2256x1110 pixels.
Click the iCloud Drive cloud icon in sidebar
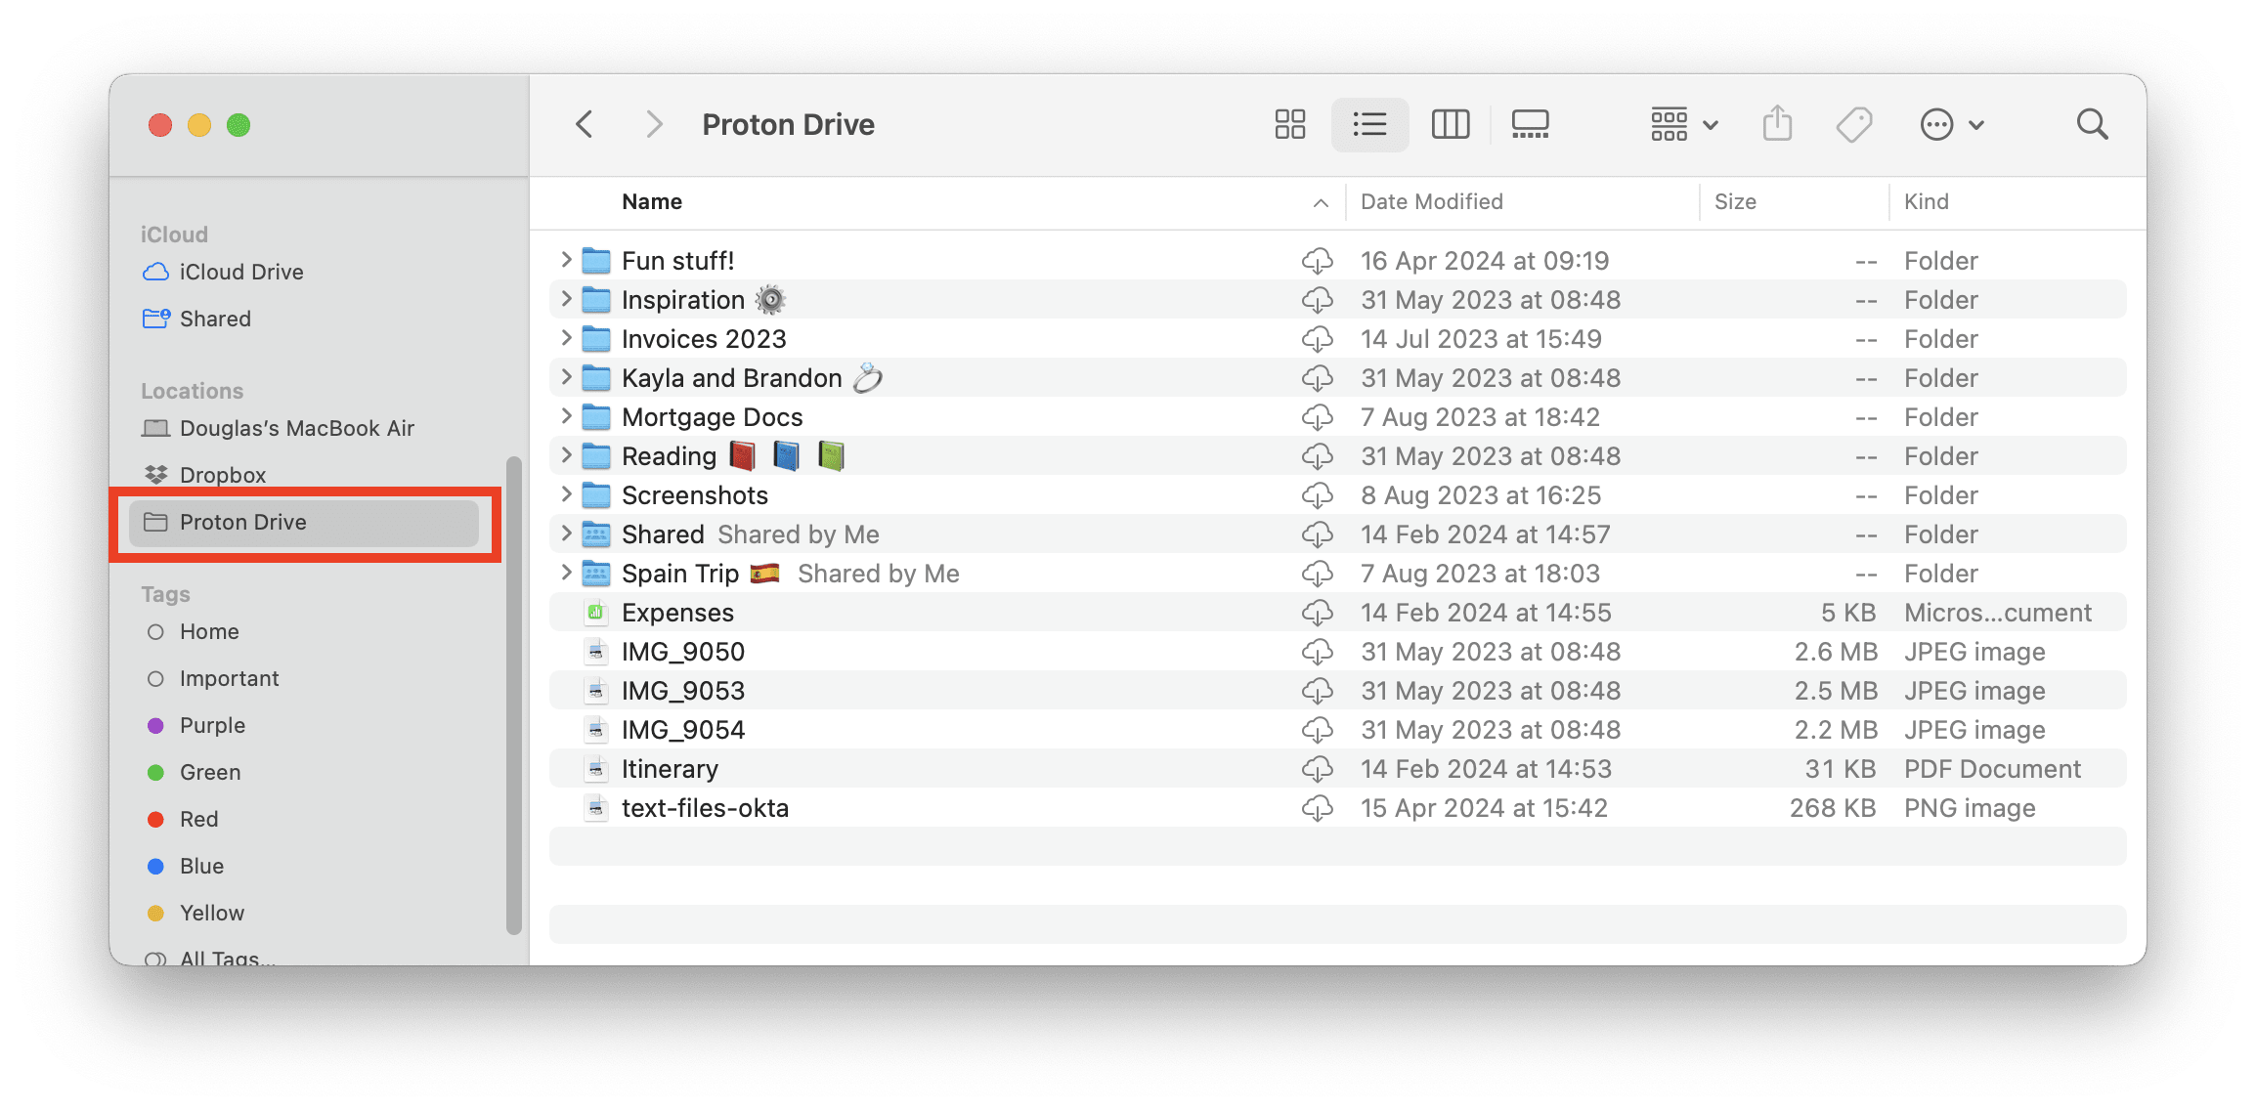155,272
